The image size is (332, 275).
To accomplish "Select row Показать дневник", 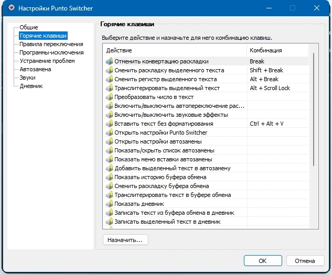I will click(x=206, y=204).
